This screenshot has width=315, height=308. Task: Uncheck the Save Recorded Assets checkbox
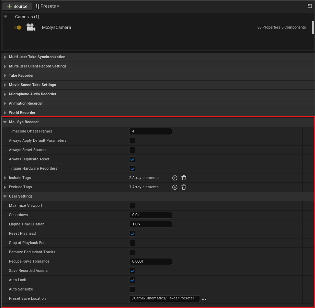(x=132, y=271)
